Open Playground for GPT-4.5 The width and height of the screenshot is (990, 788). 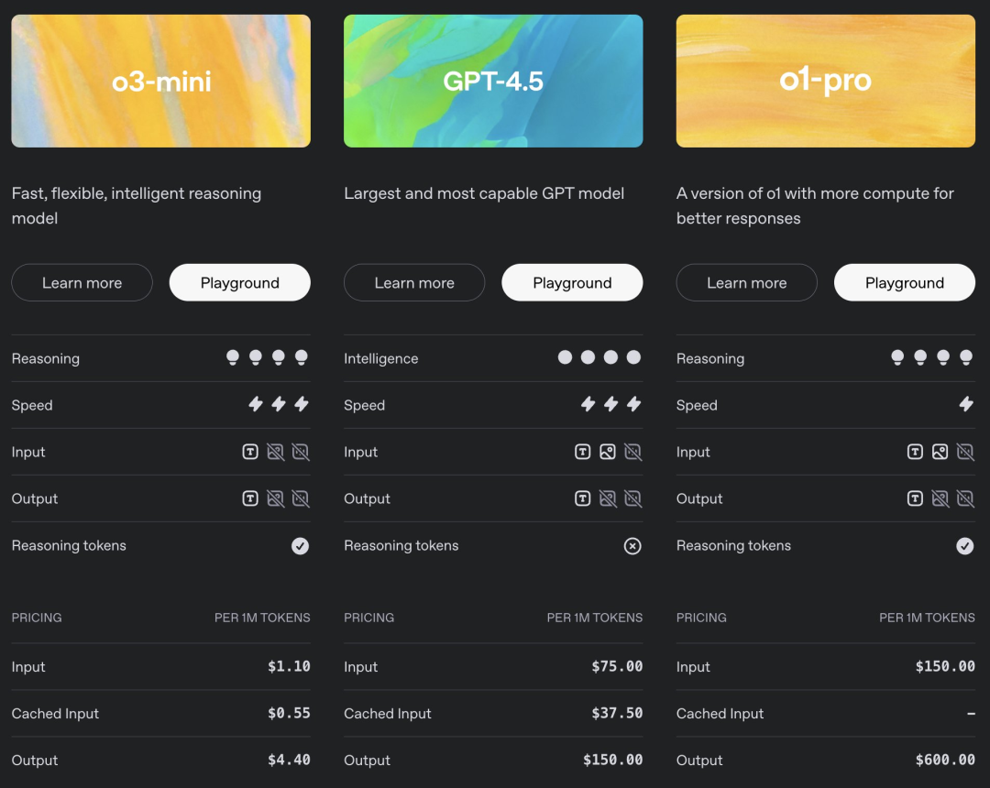pyautogui.click(x=572, y=282)
